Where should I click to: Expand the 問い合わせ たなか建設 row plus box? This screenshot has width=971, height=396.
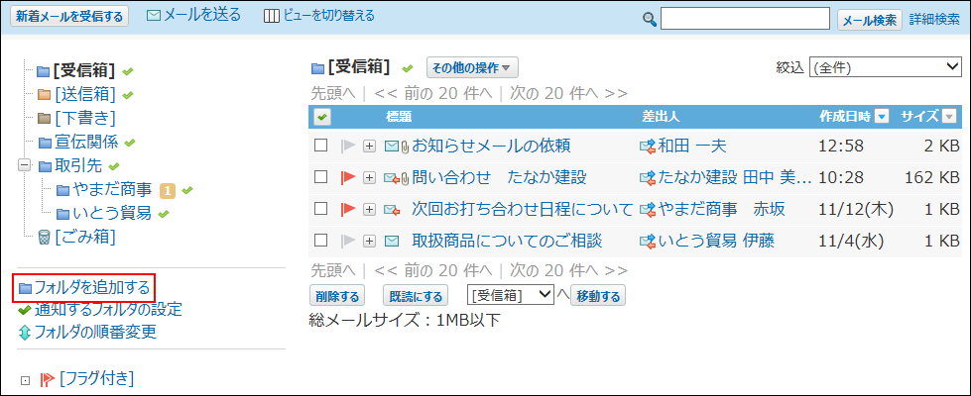click(369, 178)
